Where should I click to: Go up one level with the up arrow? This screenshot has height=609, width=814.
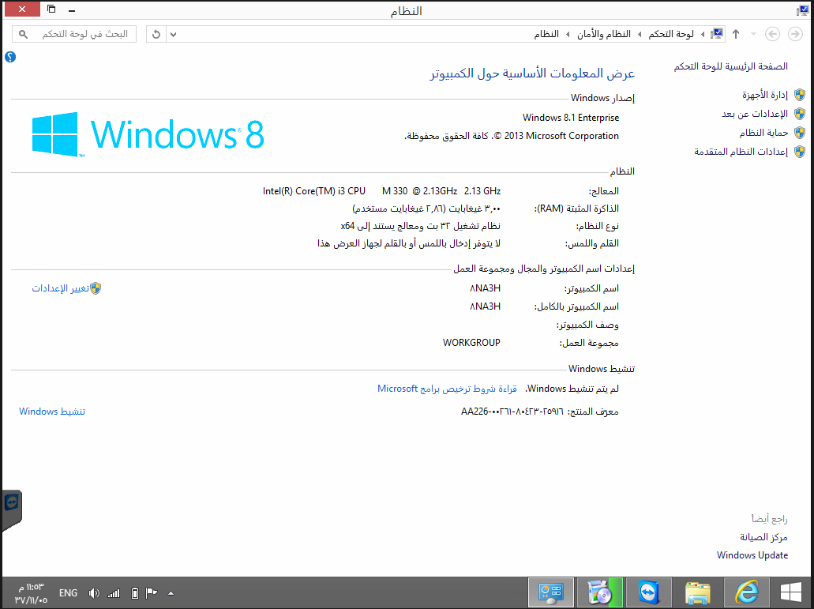[x=736, y=34]
